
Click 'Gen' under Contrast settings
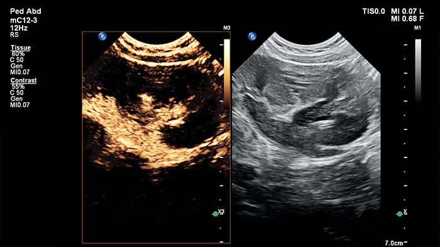16,99
